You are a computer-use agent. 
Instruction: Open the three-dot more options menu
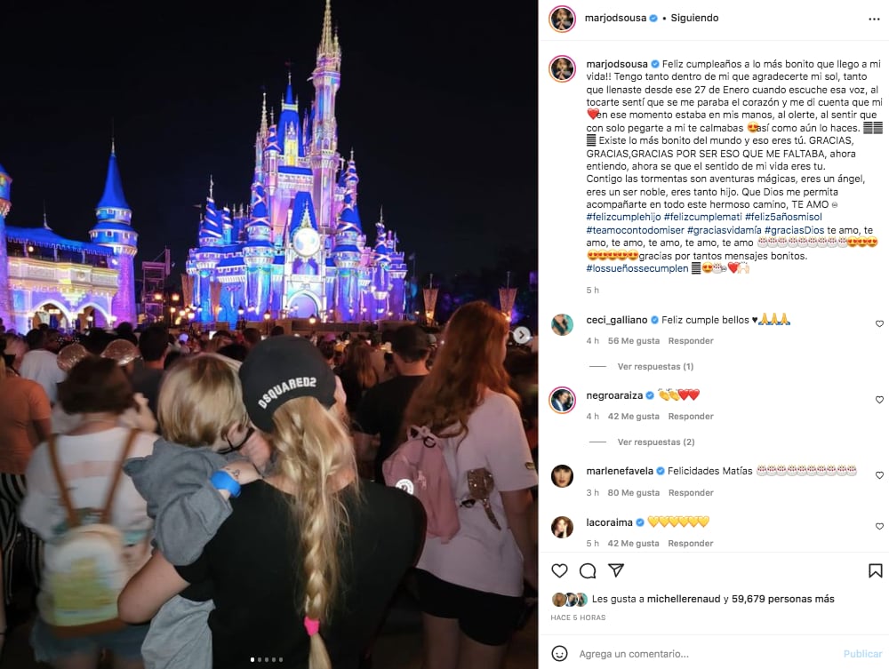(x=874, y=19)
